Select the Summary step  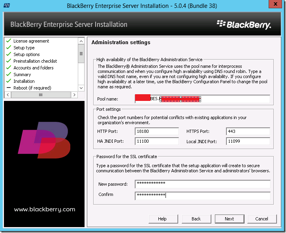click(22, 75)
